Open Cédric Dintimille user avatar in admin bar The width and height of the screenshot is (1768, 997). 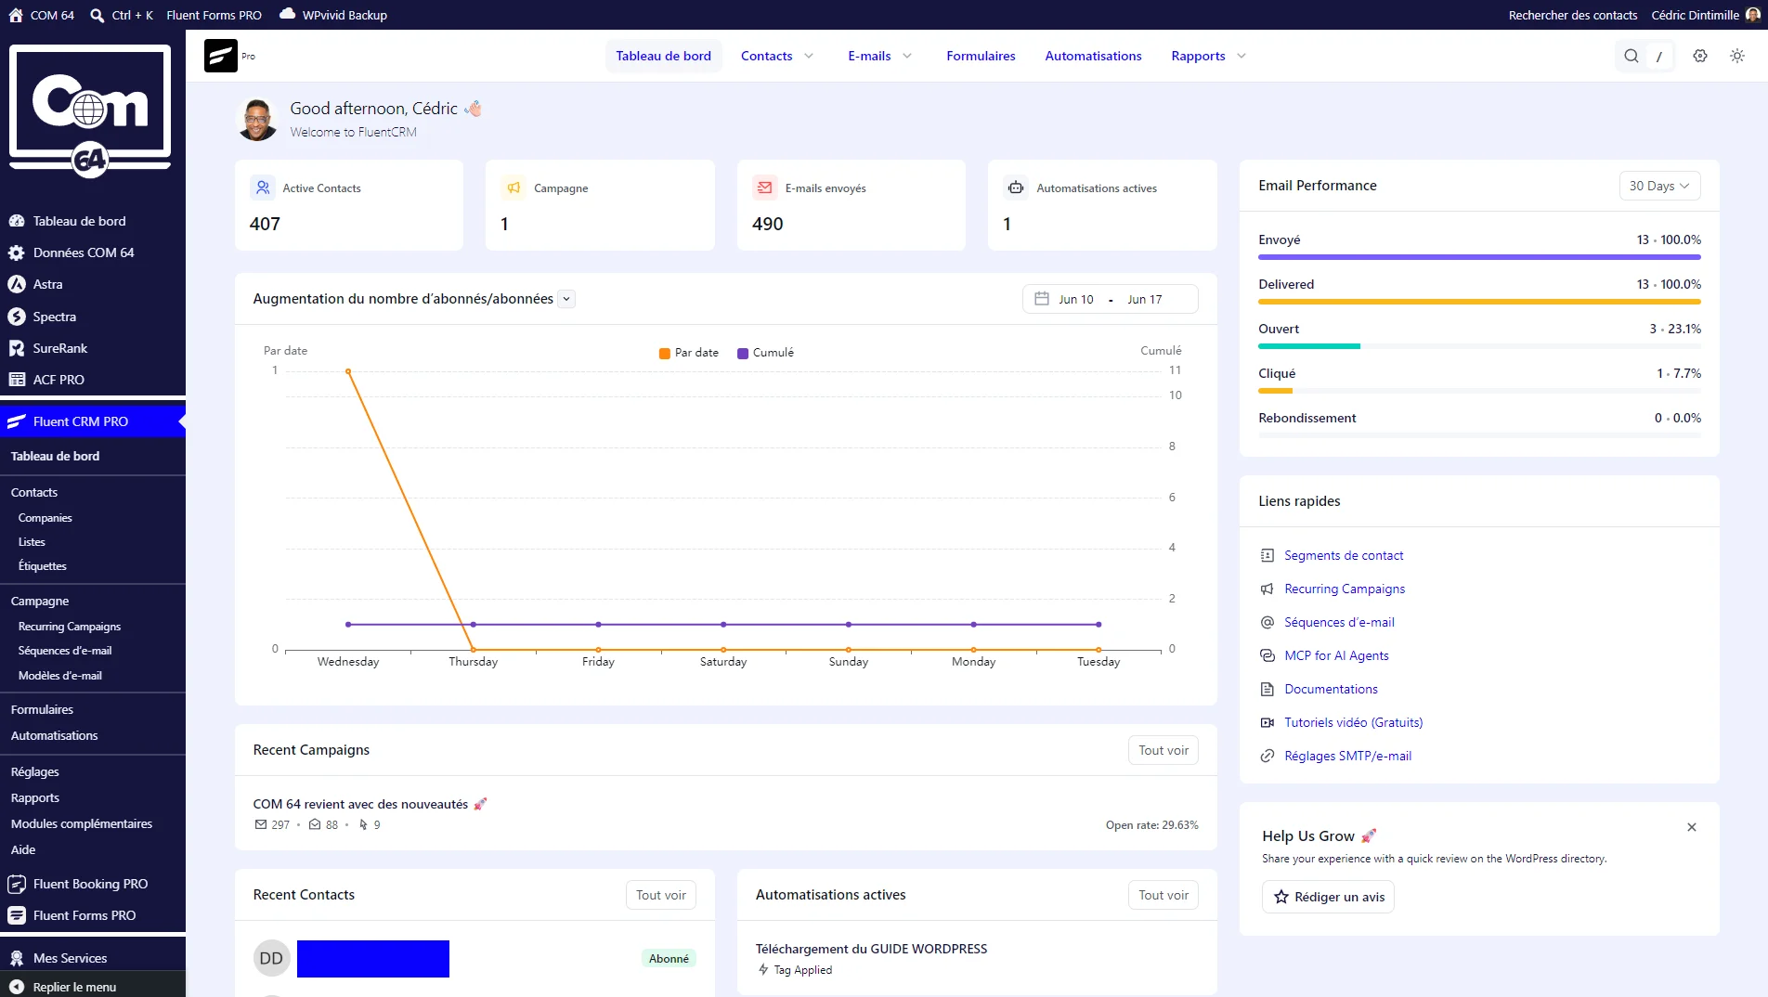coord(1753,15)
